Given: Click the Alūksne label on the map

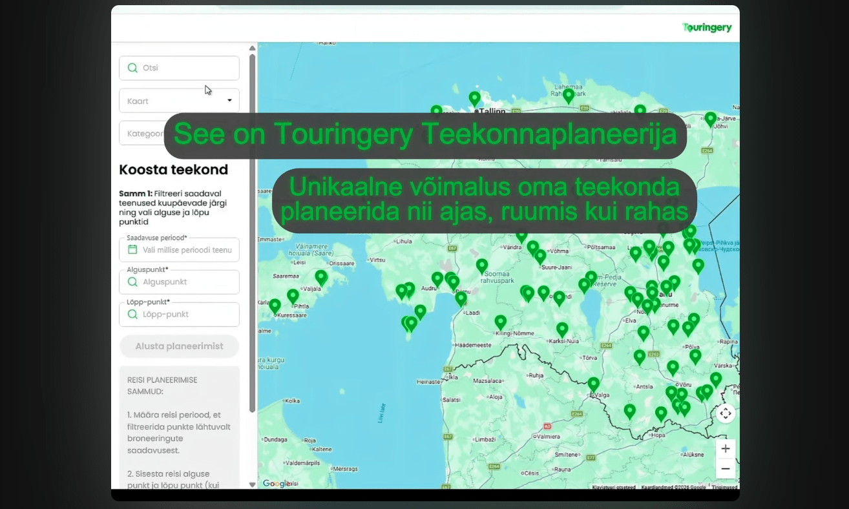Looking at the screenshot, I should coord(693,454).
